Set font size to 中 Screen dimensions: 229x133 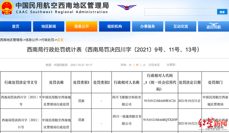click(137, 65)
